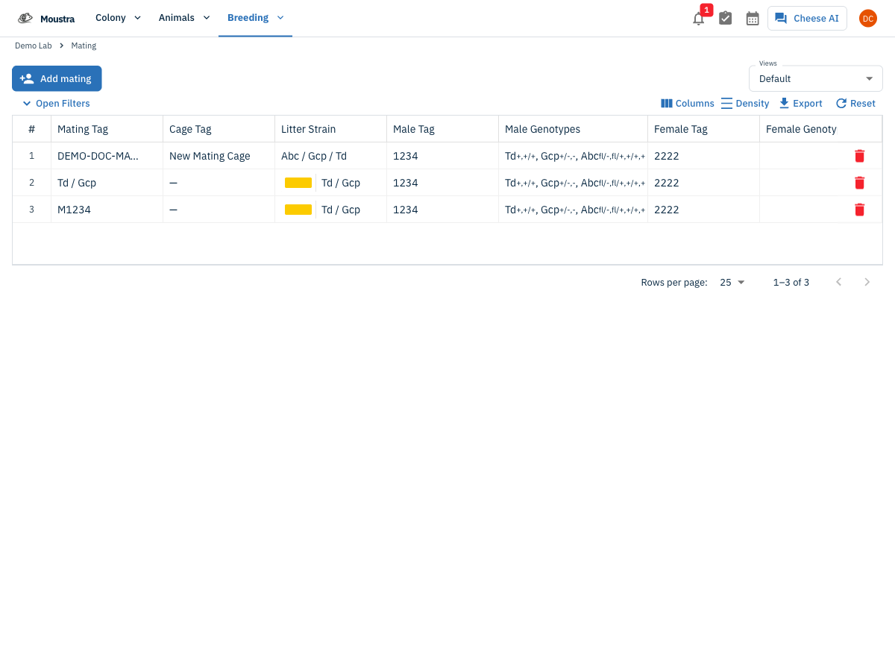Screen dimensions: 895x669
Task: Change table Density
Action: [745, 104]
